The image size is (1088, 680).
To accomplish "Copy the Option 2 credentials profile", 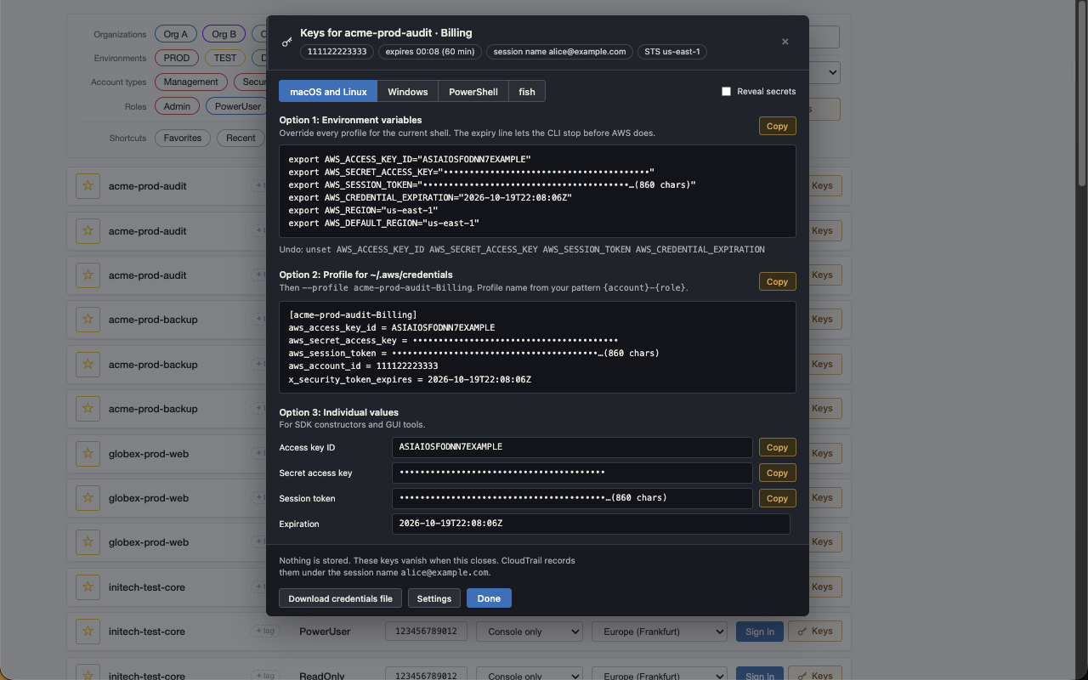I will 777,281.
